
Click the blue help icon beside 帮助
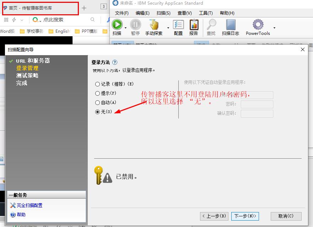coord(13,215)
